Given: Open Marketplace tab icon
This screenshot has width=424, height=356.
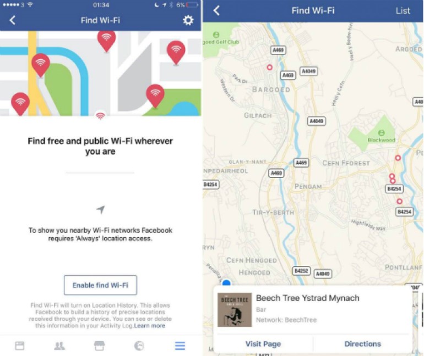Looking at the screenshot, I should click(99, 346).
